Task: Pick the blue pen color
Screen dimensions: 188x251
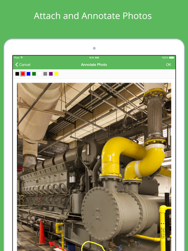Action: pos(28,74)
